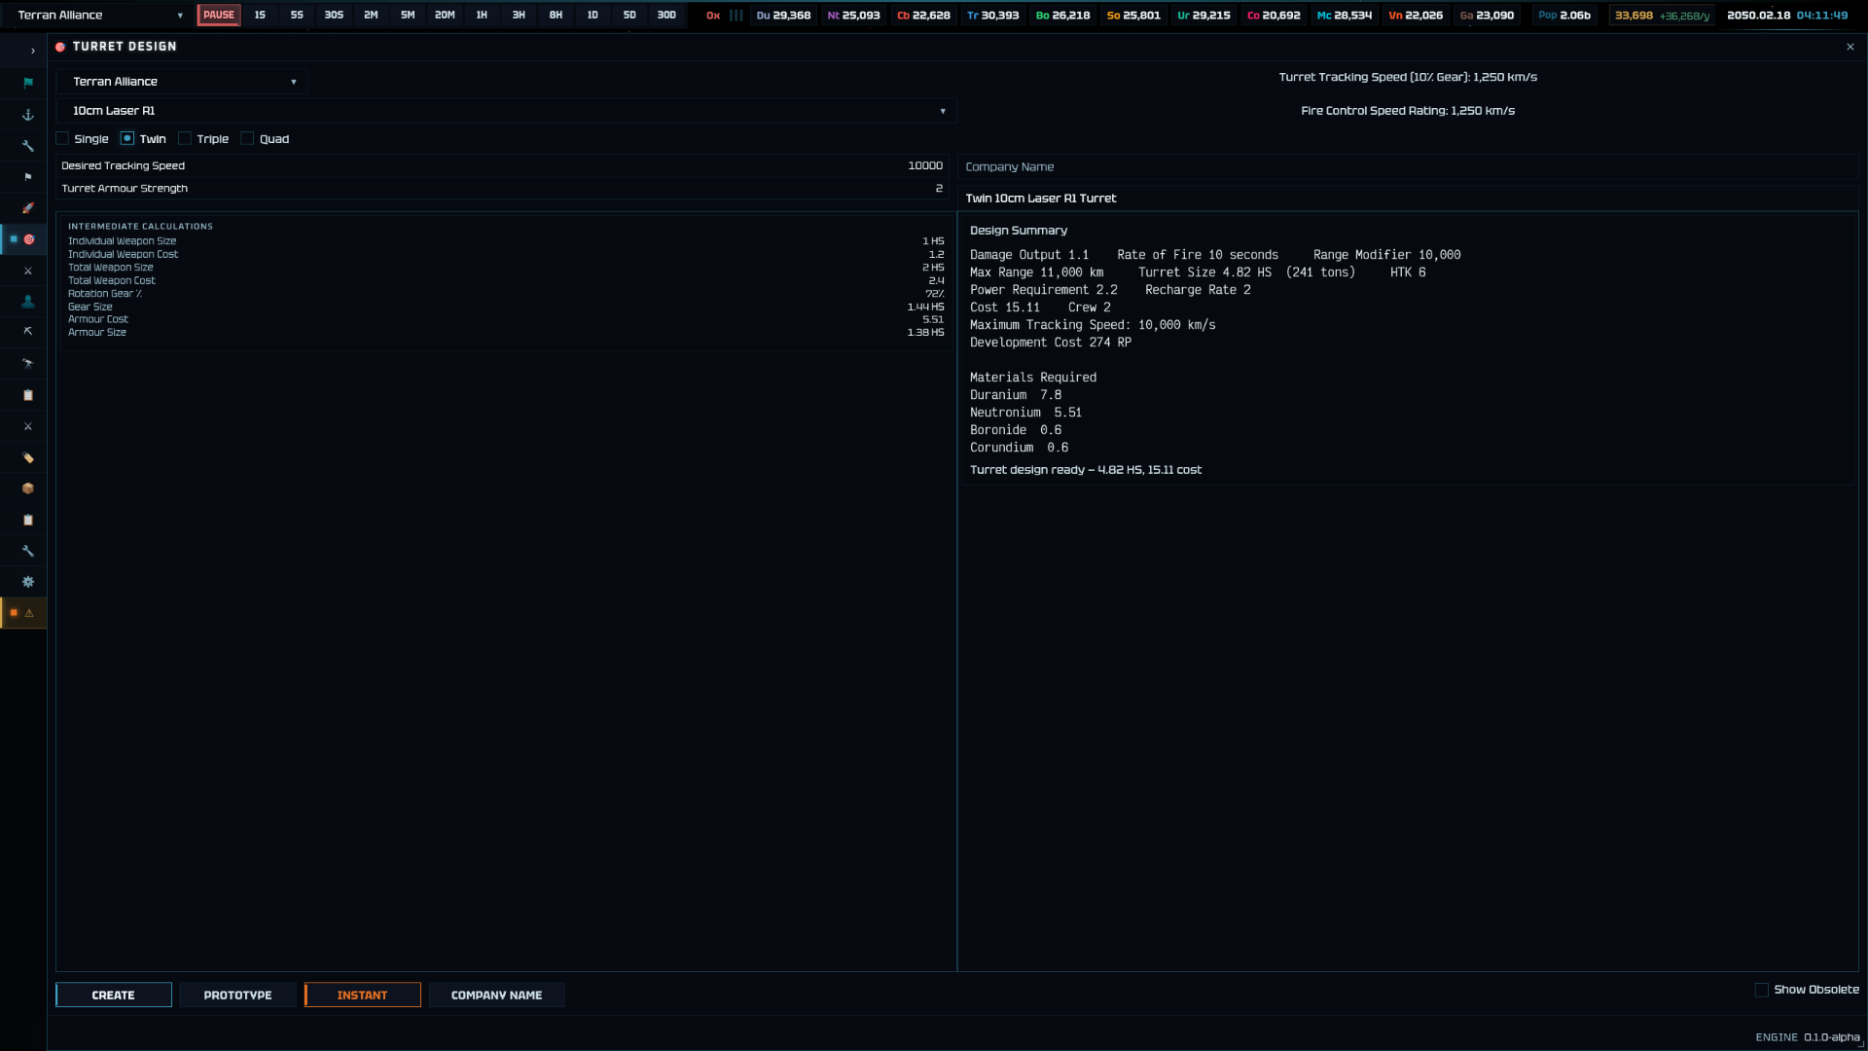Image resolution: width=1868 pixels, height=1051 pixels.
Task: Open the rocket sidebar icon
Action: click(28, 208)
